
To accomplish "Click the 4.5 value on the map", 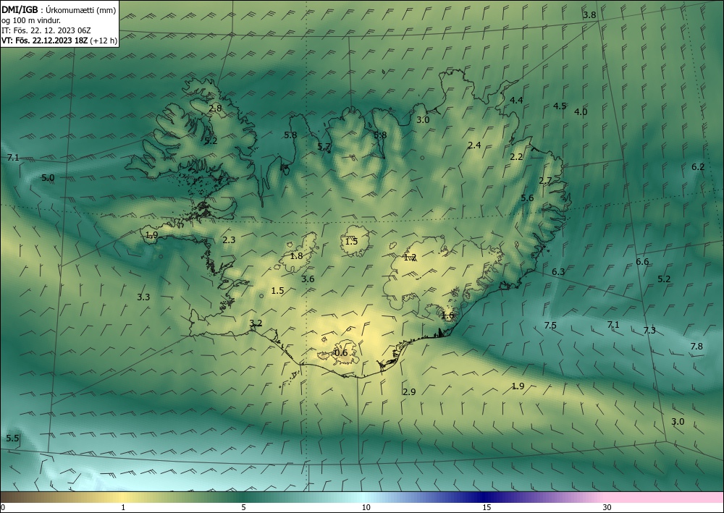I will click(560, 106).
